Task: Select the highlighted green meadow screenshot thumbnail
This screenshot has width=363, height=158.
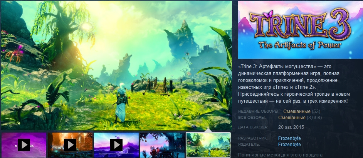Action: [208, 145]
